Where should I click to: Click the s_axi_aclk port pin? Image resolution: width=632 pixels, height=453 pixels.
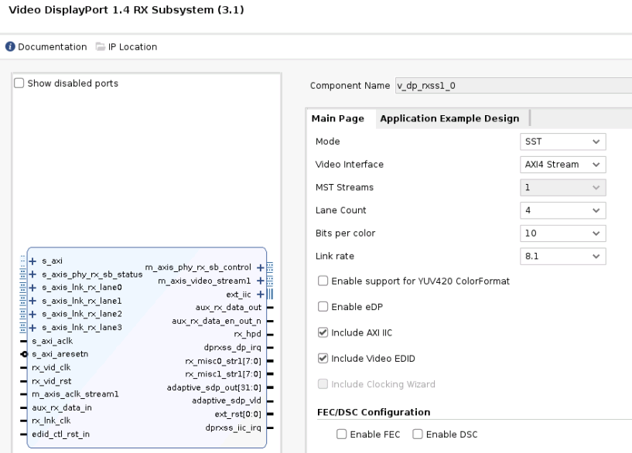click(x=23, y=342)
